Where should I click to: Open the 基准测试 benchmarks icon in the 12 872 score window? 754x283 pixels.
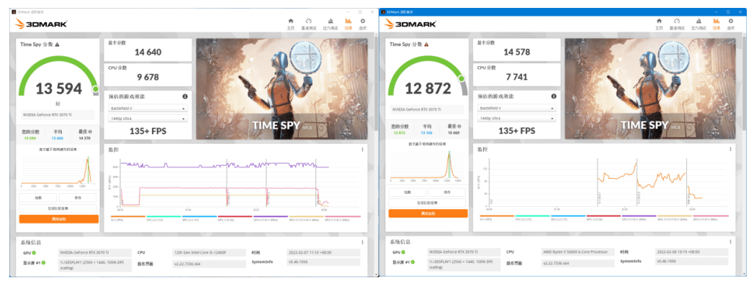(x=676, y=24)
